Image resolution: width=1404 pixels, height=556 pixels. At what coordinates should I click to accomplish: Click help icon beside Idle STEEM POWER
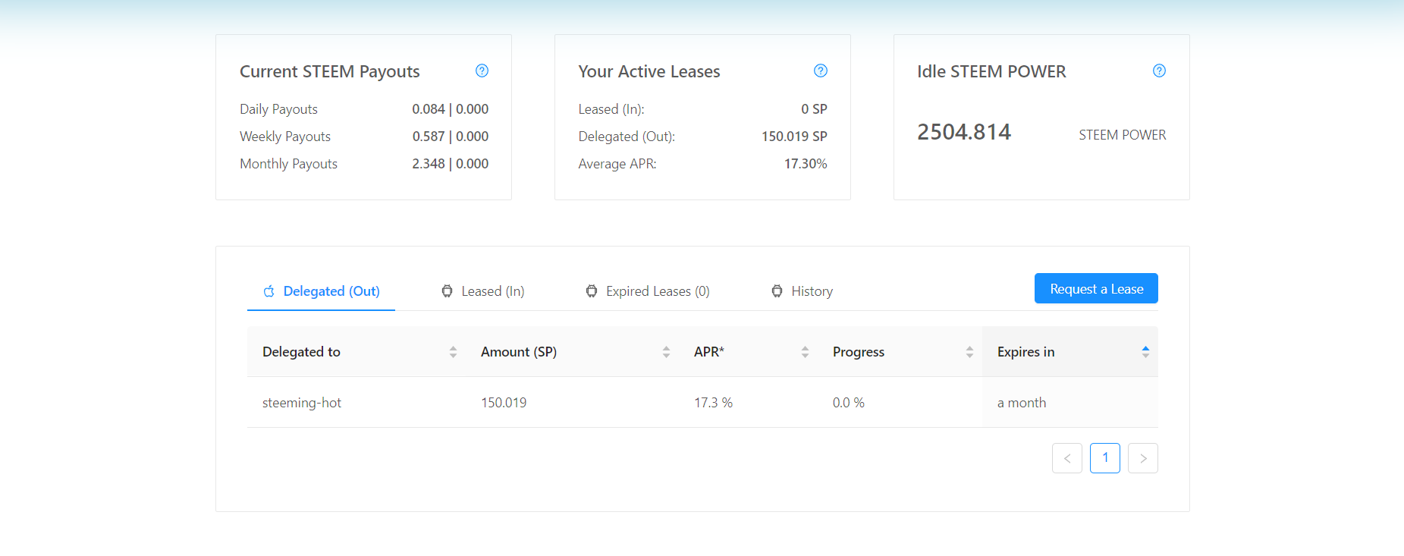(1159, 71)
